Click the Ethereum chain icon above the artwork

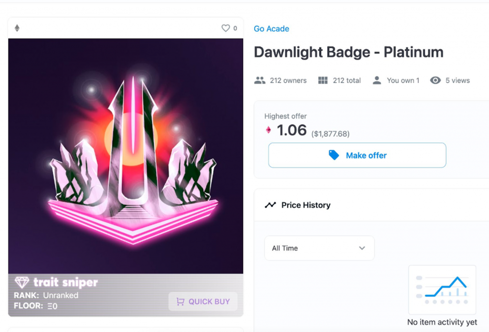[17, 28]
